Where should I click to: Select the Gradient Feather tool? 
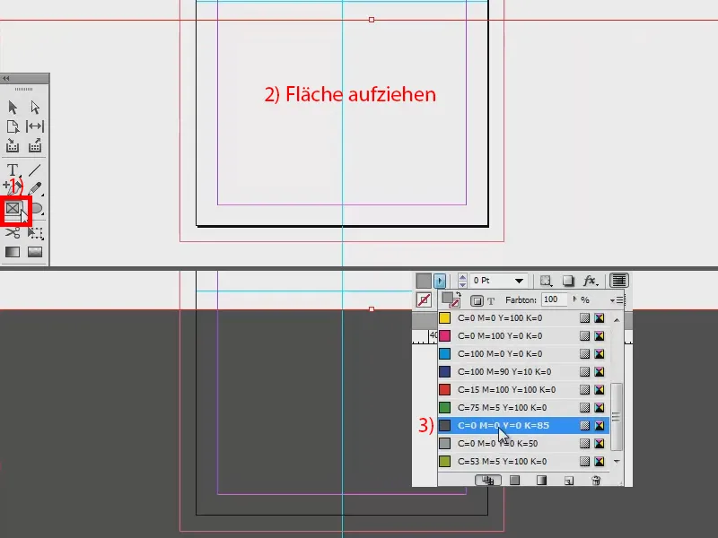tap(35, 252)
